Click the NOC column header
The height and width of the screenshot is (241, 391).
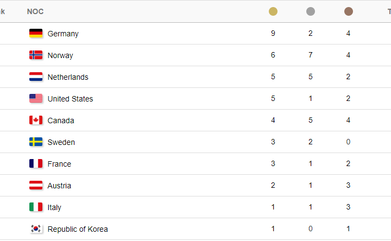click(x=35, y=11)
